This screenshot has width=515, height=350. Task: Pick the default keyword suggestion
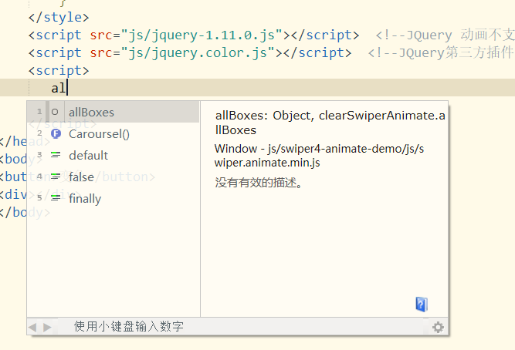click(88, 156)
